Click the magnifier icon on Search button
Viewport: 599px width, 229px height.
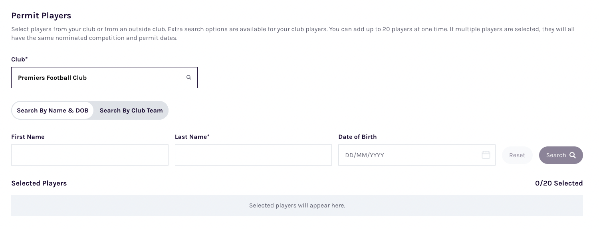573,155
